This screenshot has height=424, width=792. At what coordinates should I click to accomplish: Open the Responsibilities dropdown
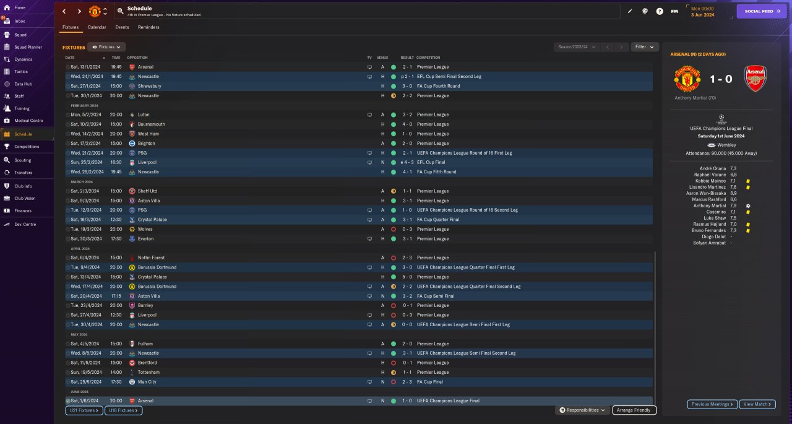point(582,410)
